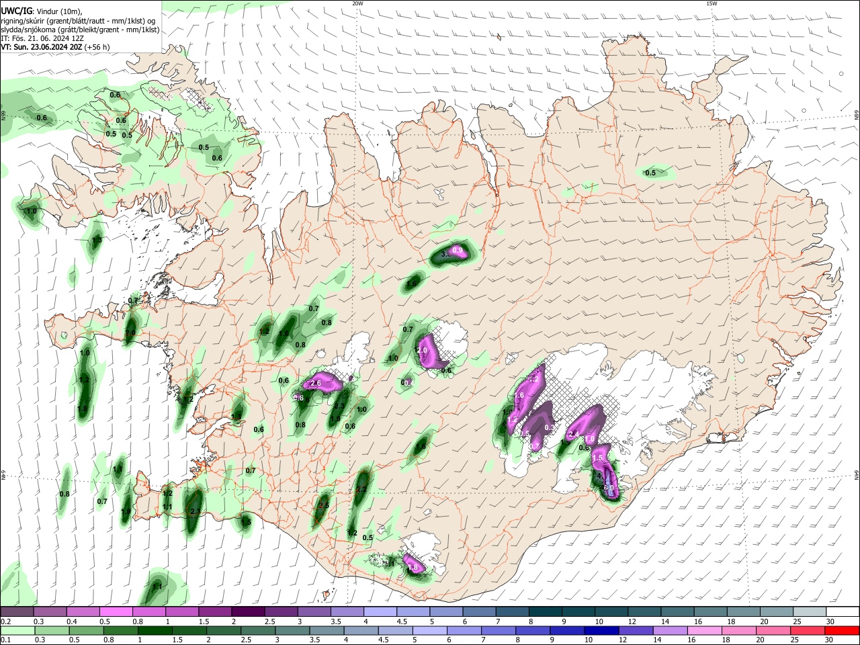The image size is (860, 645).
Task: Click the green-shaded '2.5' precipitation value
Action: pos(324,505)
